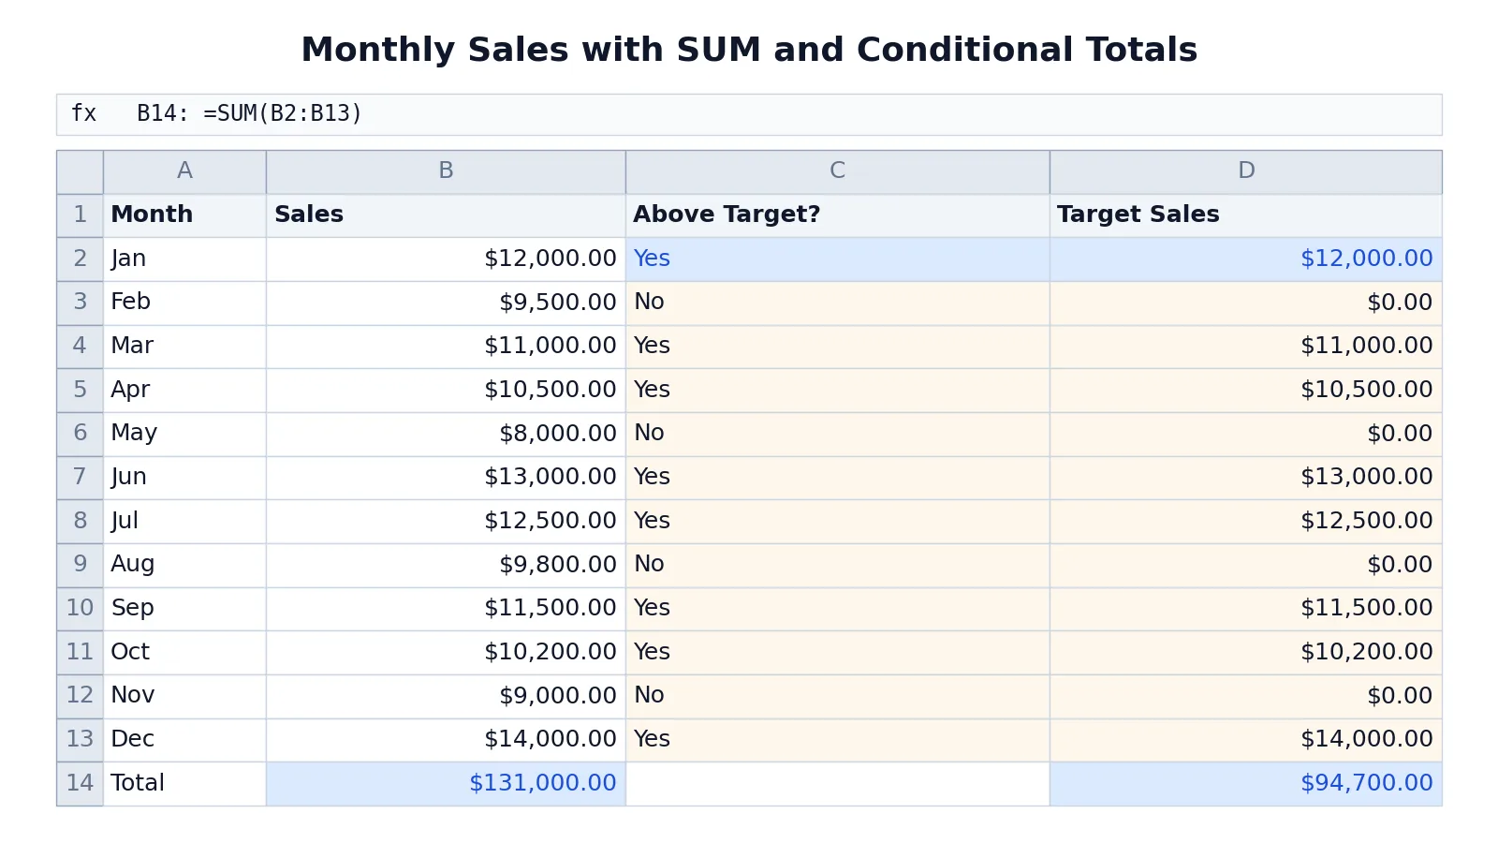Select the "May" month cell
The height and width of the screenshot is (843, 1498).
point(184,434)
